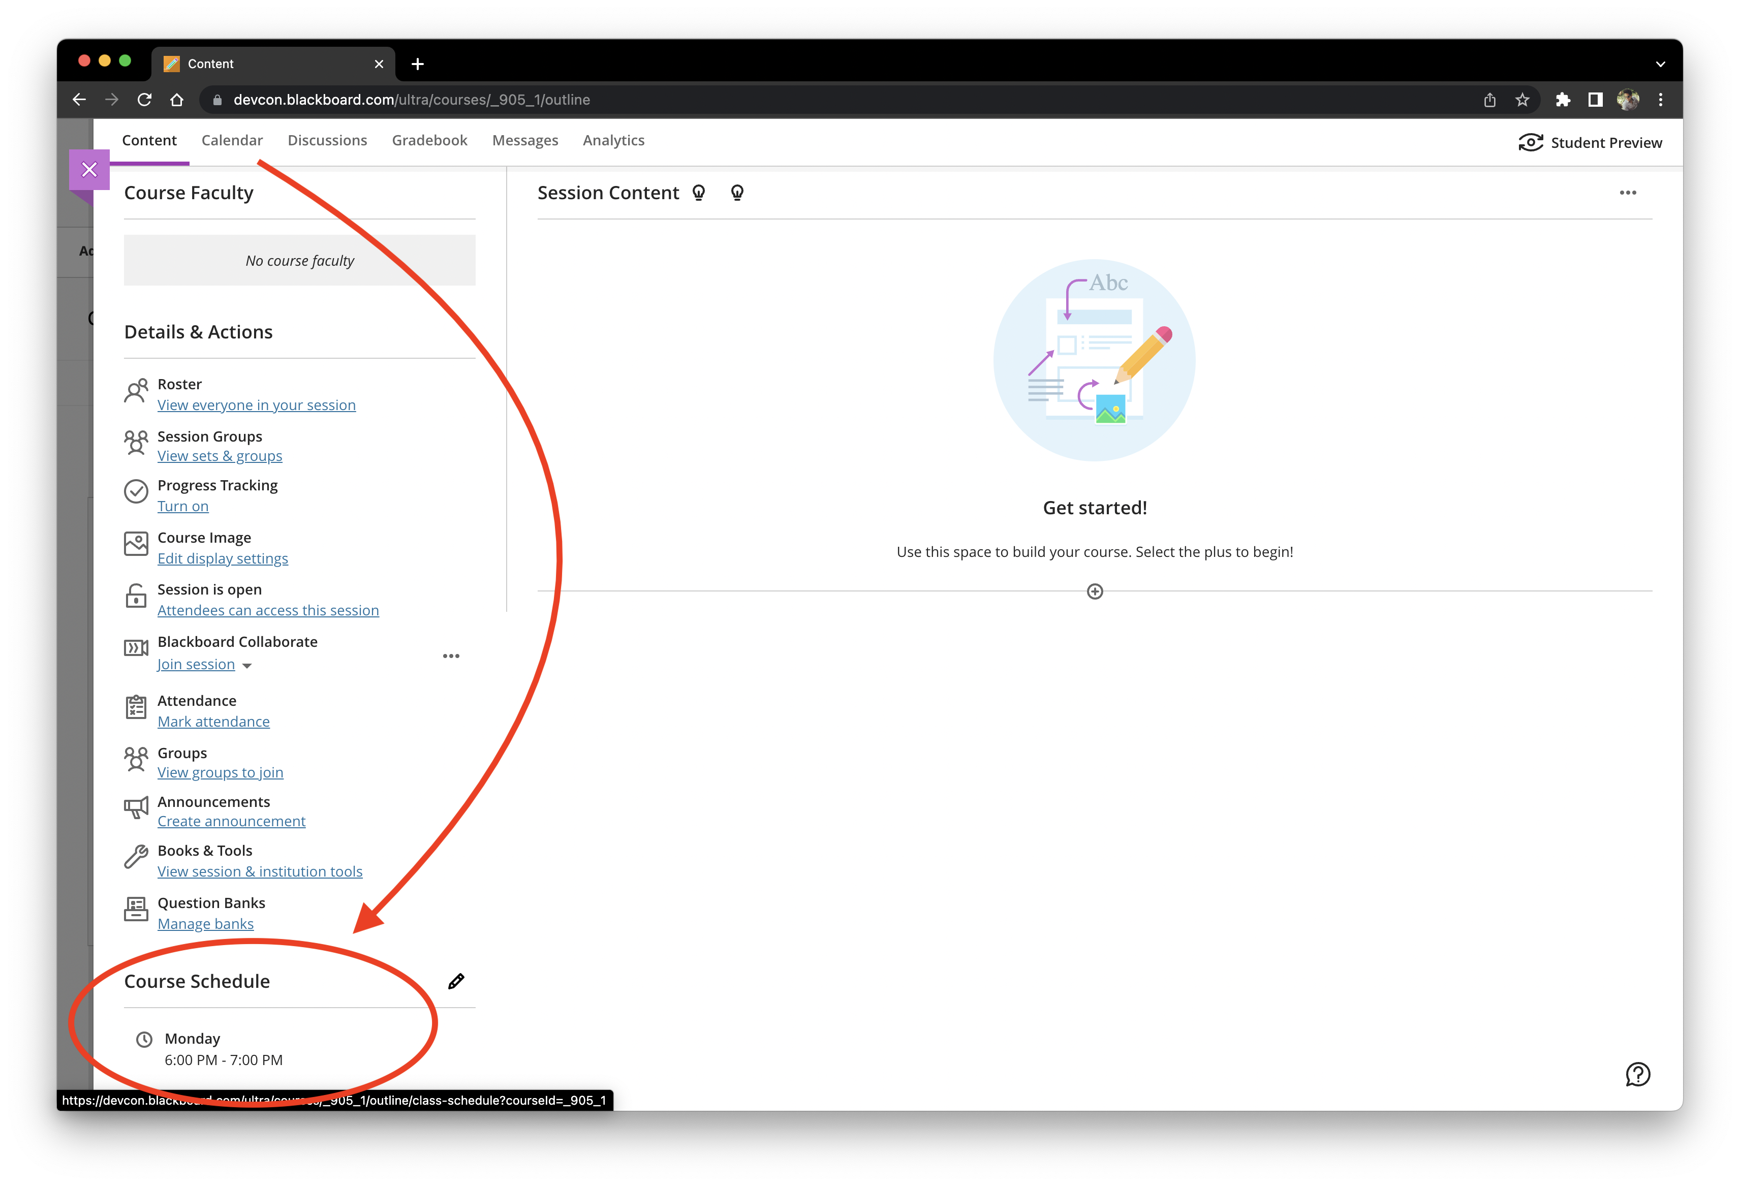Click the Join session link
The image size is (1740, 1186).
coord(196,664)
